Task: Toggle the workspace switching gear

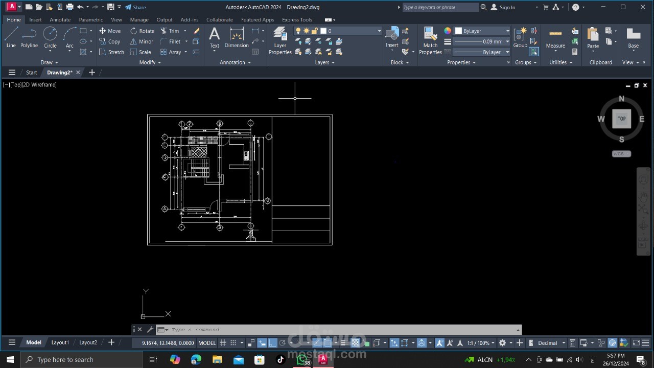Action: click(x=502, y=343)
